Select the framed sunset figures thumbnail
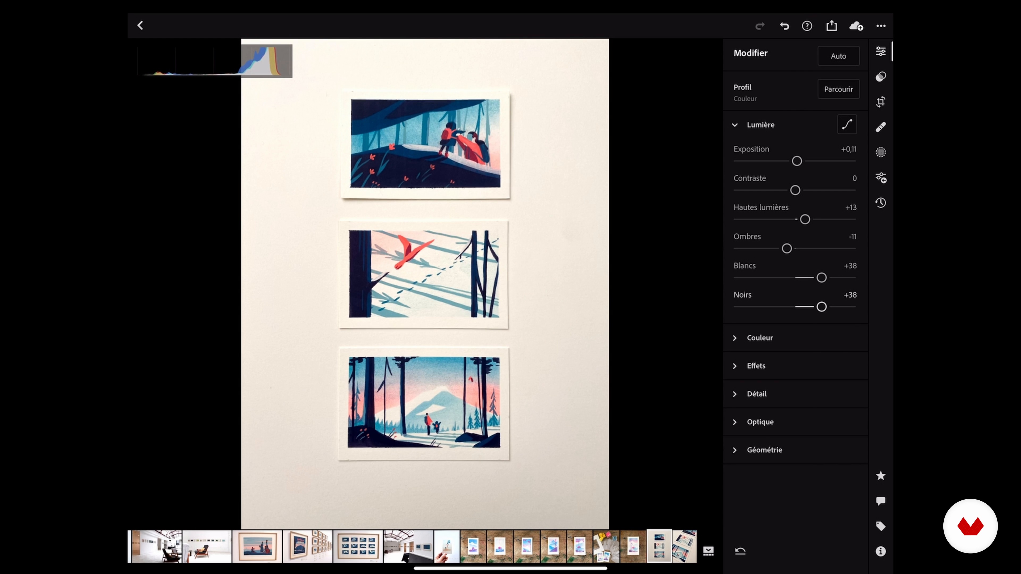Viewport: 1021px width, 574px height. click(257, 546)
